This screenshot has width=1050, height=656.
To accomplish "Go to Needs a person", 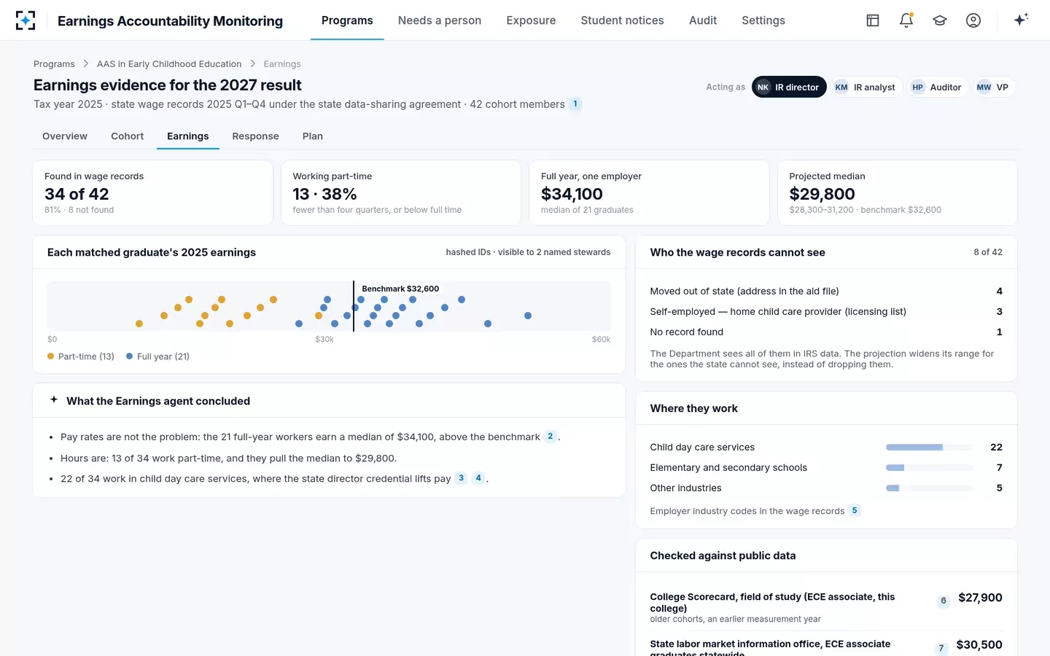I will tap(440, 20).
